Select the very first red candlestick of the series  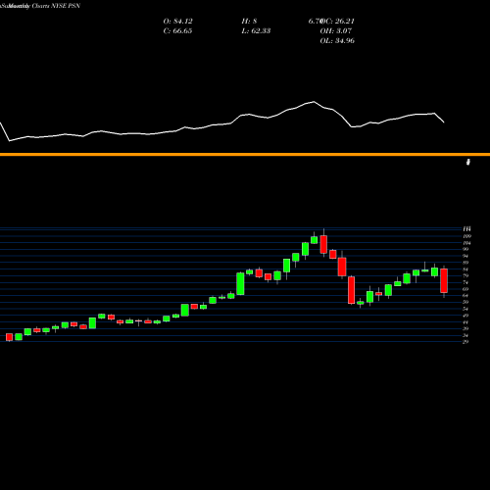click(x=9, y=337)
